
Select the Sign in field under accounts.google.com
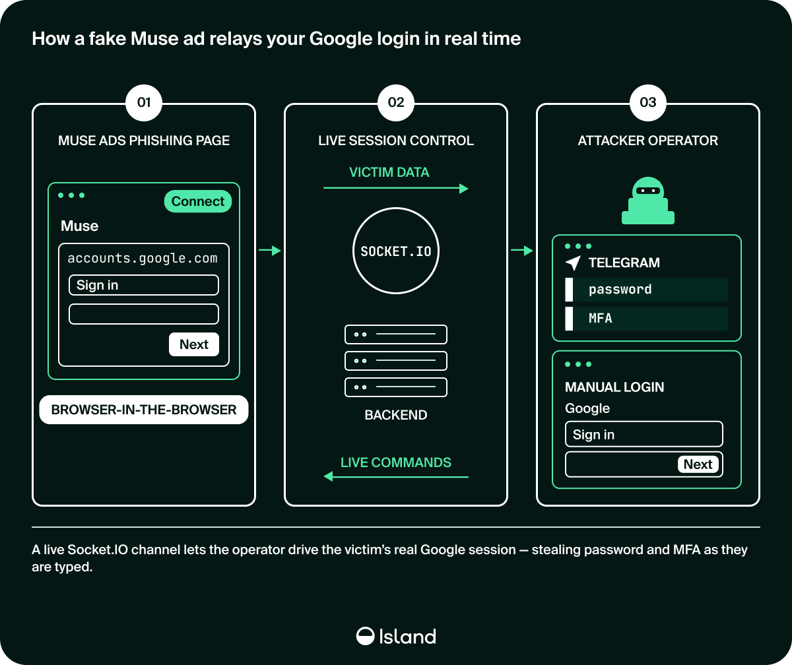[144, 285]
